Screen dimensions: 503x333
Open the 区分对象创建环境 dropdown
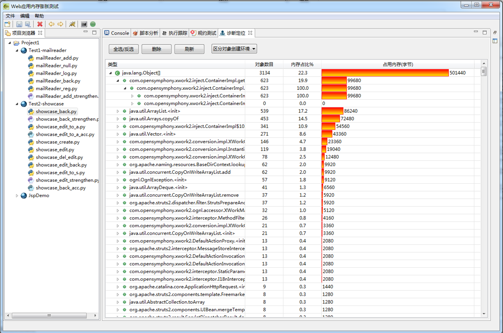(x=234, y=49)
